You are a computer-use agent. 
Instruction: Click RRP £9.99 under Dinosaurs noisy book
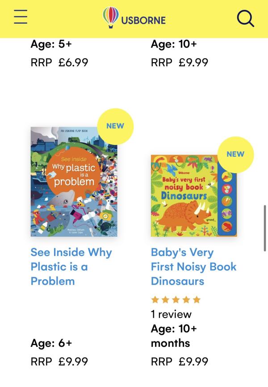[x=180, y=361]
